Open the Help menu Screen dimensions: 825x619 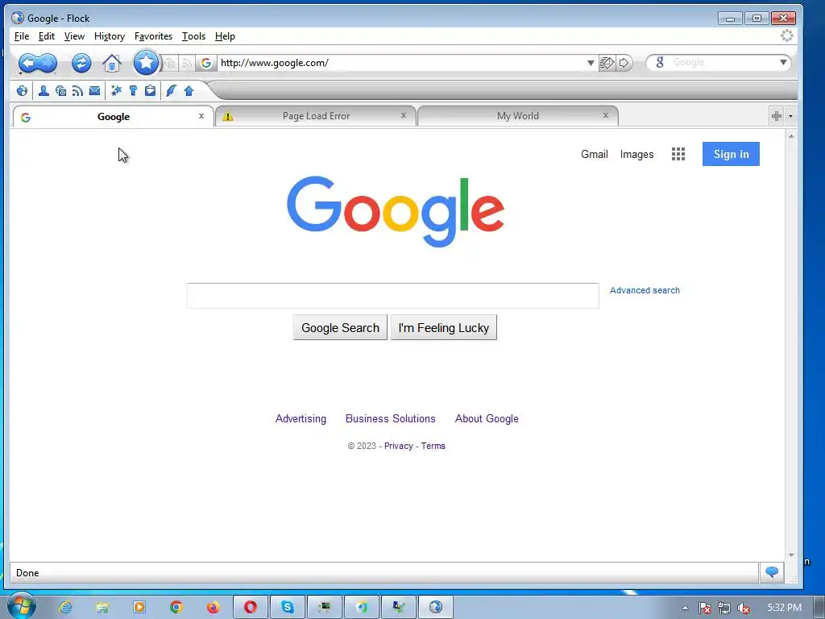(x=225, y=36)
